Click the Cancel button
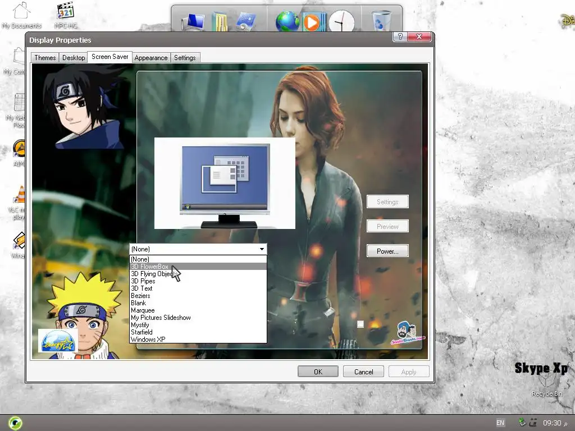The image size is (575, 431). pyautogui.click(x=363, y=372)
